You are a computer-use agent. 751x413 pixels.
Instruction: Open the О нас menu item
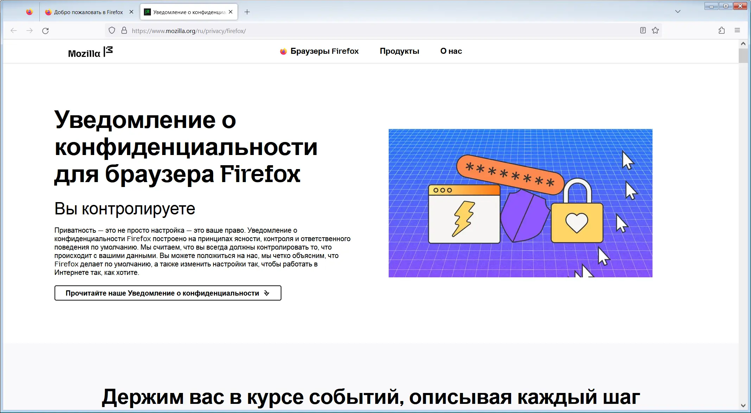pos(451,51)
